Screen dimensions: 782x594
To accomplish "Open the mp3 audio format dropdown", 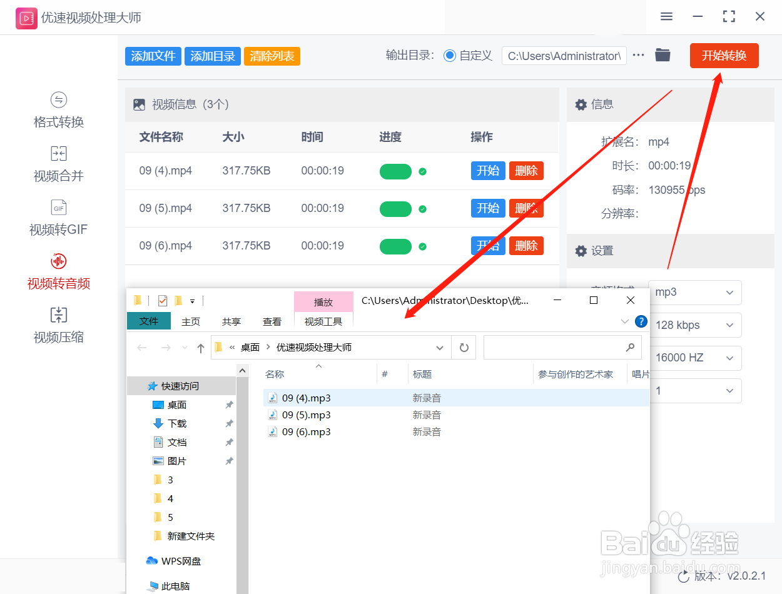I will 695,293.
